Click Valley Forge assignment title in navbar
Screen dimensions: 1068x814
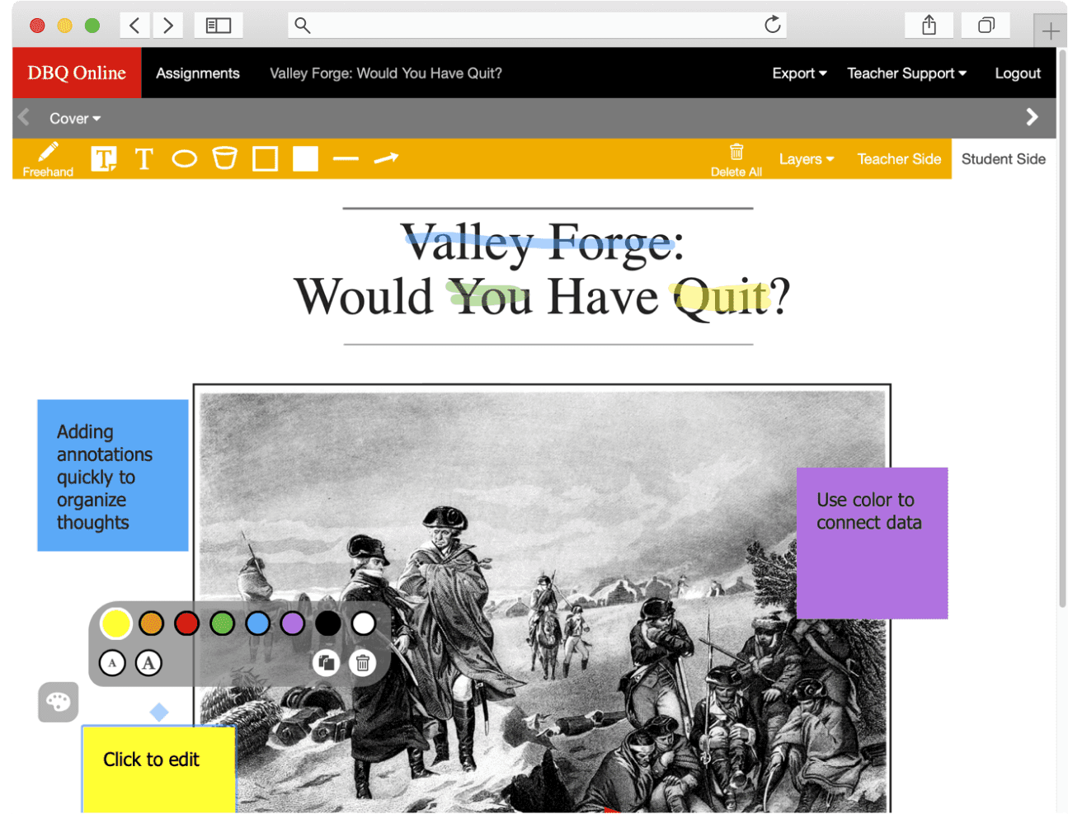386,73
